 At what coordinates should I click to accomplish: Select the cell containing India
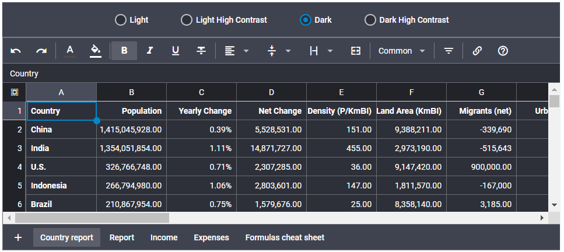[x=61, y=148]
